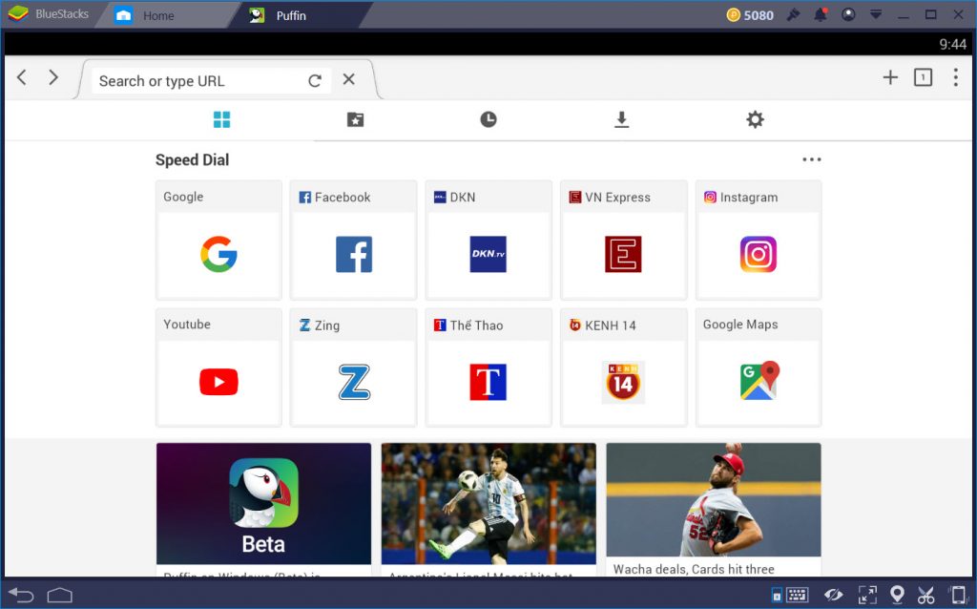977x609 pixels.
Task: Open a new browser tab with plus icon
Action: tap(890, 77)
